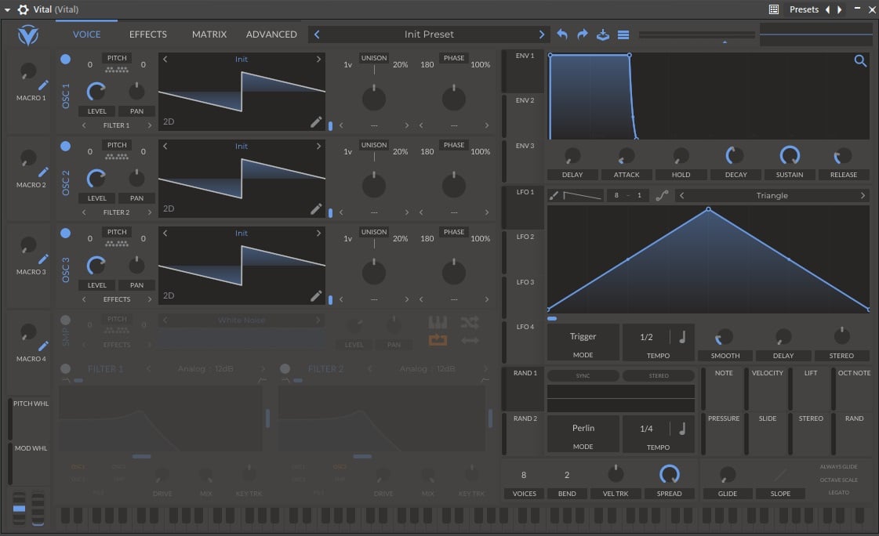
Task: Click the OSC 2 wavetable edit pencil
Action: tap(316, 209)
